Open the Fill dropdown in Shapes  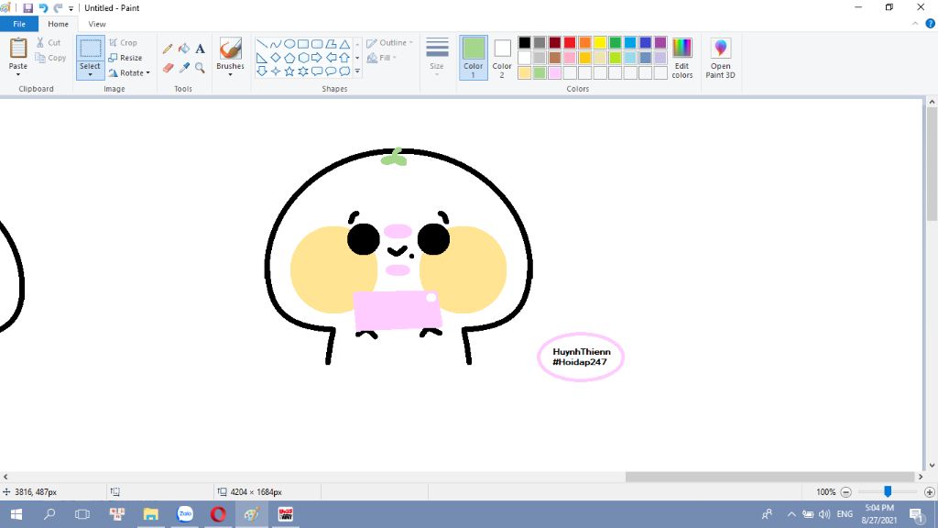pyautogui.click(x=382, y=58)
